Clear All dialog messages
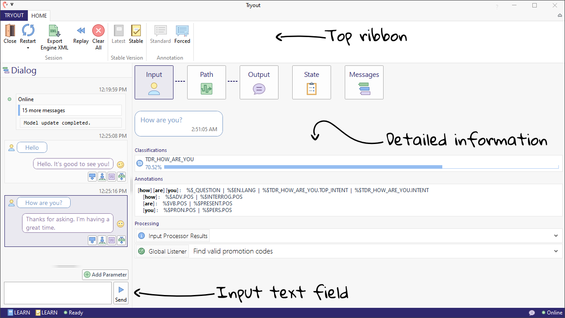Viewport: 565px width, 318px height. [x=98, y=31]
